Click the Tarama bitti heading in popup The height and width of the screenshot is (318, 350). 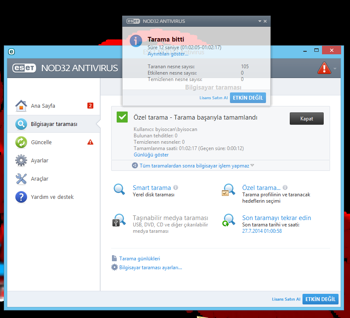click(x=166, y=39)
